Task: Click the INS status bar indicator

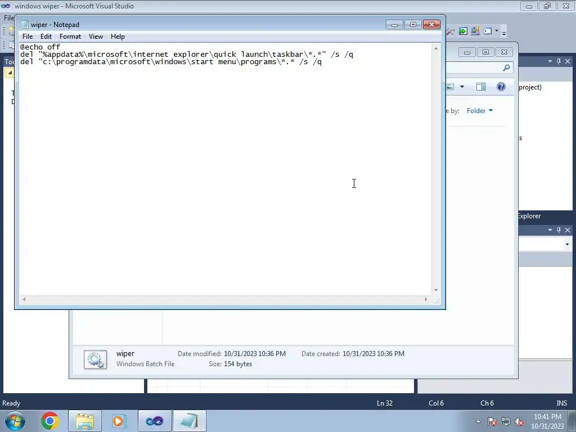Action: click(562, 403)
